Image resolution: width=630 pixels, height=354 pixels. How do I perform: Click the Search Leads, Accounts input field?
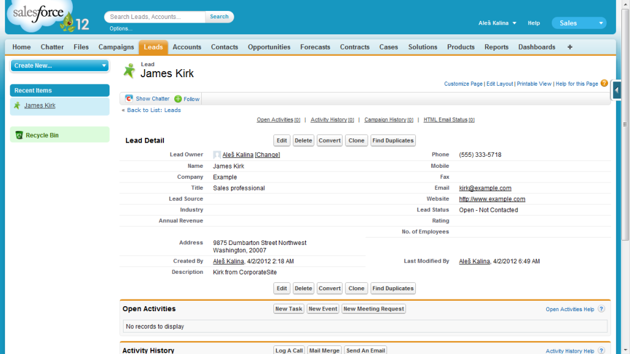click(155, 17)
